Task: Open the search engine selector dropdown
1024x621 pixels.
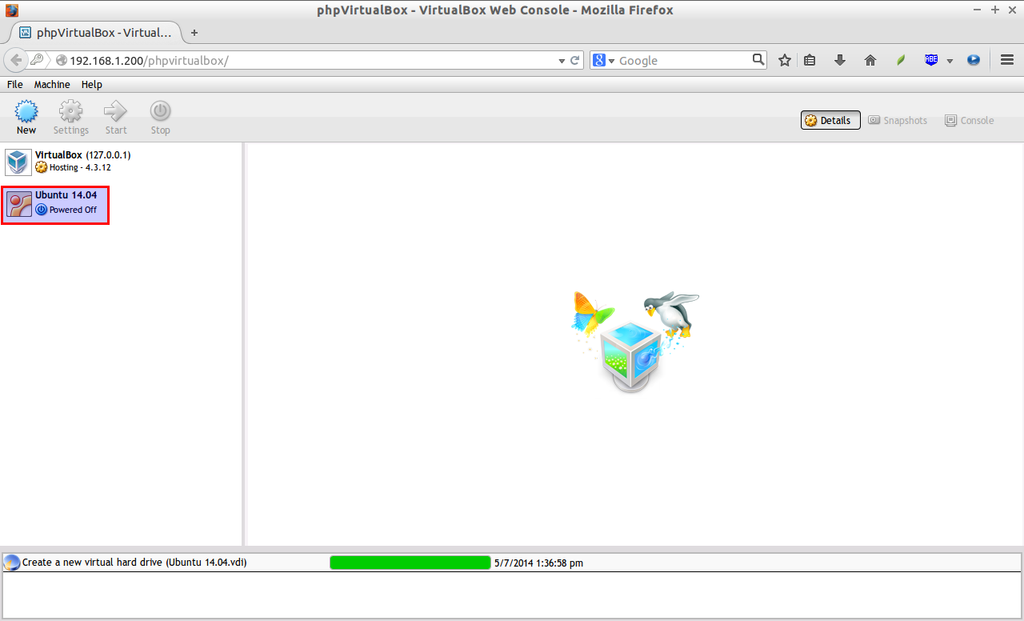Action: [604, 60]
